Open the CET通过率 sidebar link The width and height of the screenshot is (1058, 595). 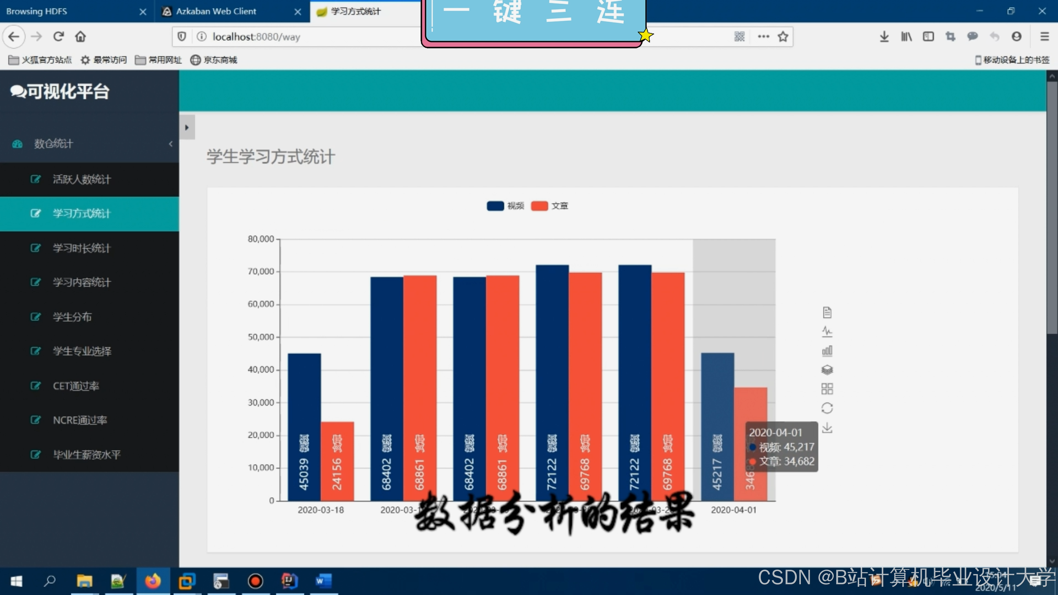tap(76, 386)
